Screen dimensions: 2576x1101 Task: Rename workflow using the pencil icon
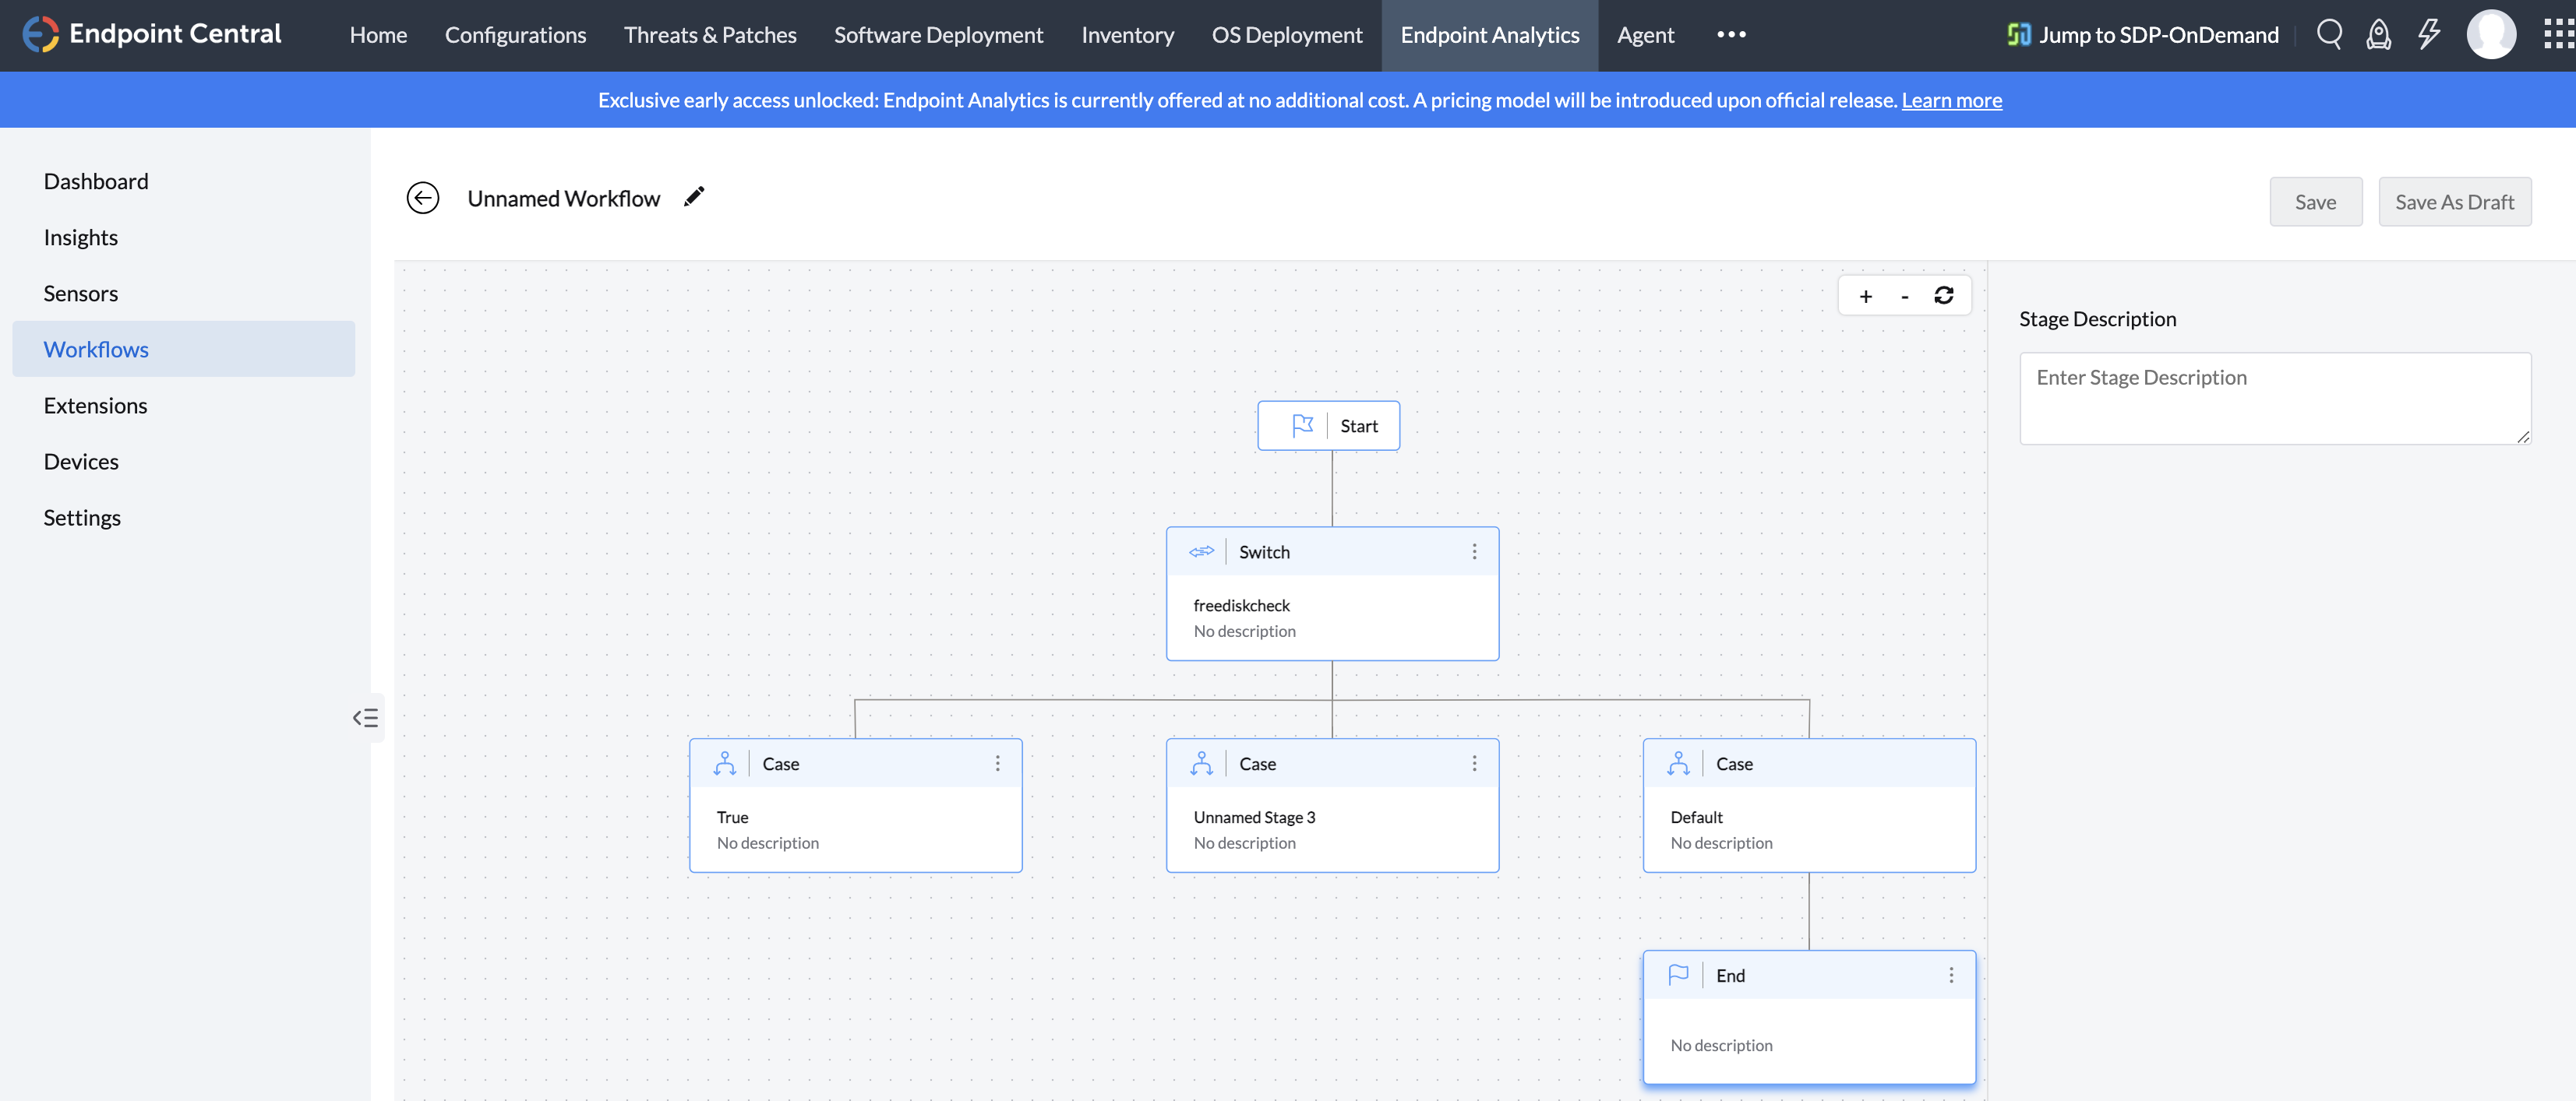[x=694, y=197]
